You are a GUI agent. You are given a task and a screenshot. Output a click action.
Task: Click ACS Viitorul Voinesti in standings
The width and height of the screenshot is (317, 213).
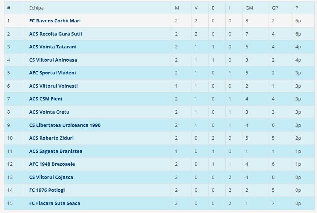pyautogui.click(x=53, y=86)
